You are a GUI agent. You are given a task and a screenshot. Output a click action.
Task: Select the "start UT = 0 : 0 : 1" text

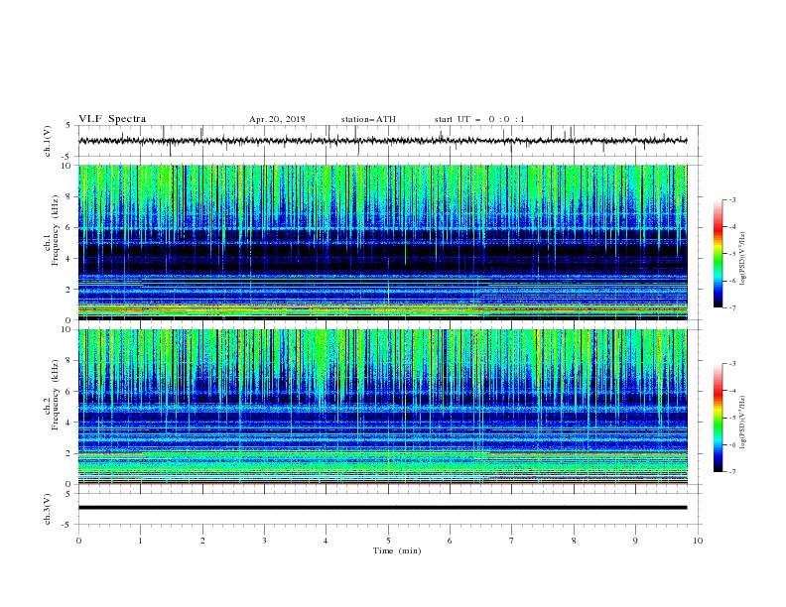click(479, 119)
